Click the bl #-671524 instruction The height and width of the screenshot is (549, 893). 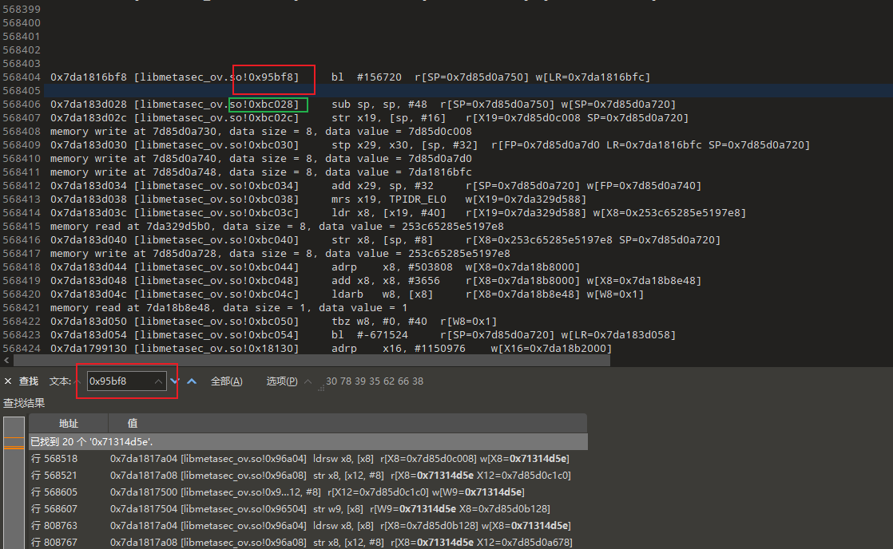point(370,335)
